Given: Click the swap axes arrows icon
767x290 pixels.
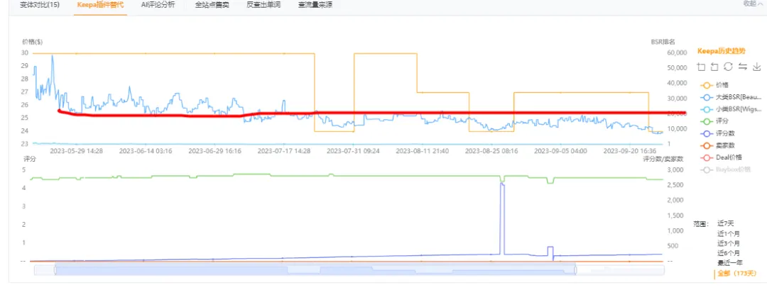Looking at the screenshot, I should tap(743, 67).
